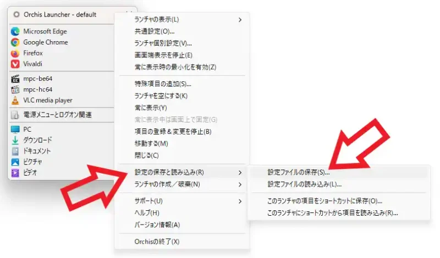Open the ピクチャ pictures icon
Image resolution: width=440 pixels, height=258 pixels.
coord(15,162)
